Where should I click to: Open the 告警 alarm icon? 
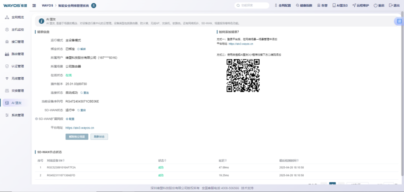coord(319,6)
